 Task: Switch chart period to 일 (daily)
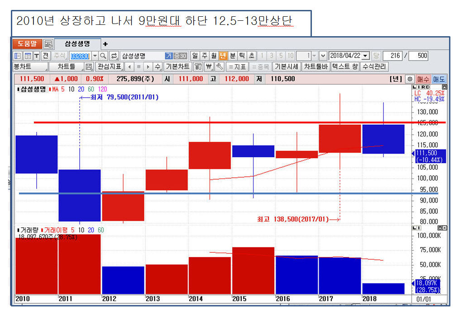[195, 56]
